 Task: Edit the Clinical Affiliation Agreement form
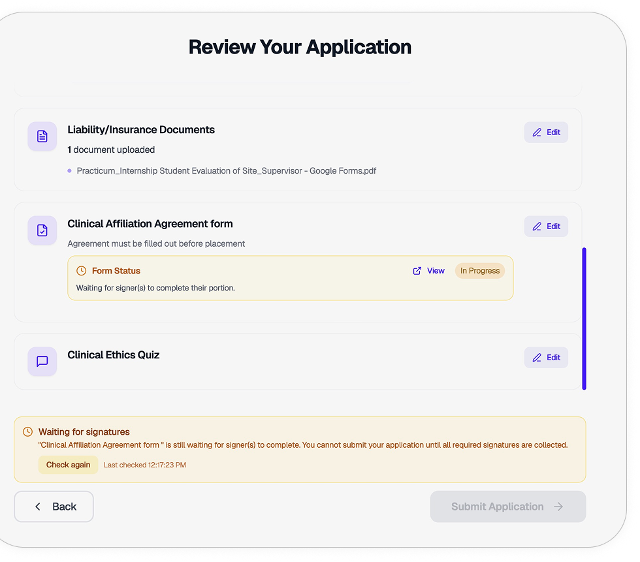(x=546, y=226)
